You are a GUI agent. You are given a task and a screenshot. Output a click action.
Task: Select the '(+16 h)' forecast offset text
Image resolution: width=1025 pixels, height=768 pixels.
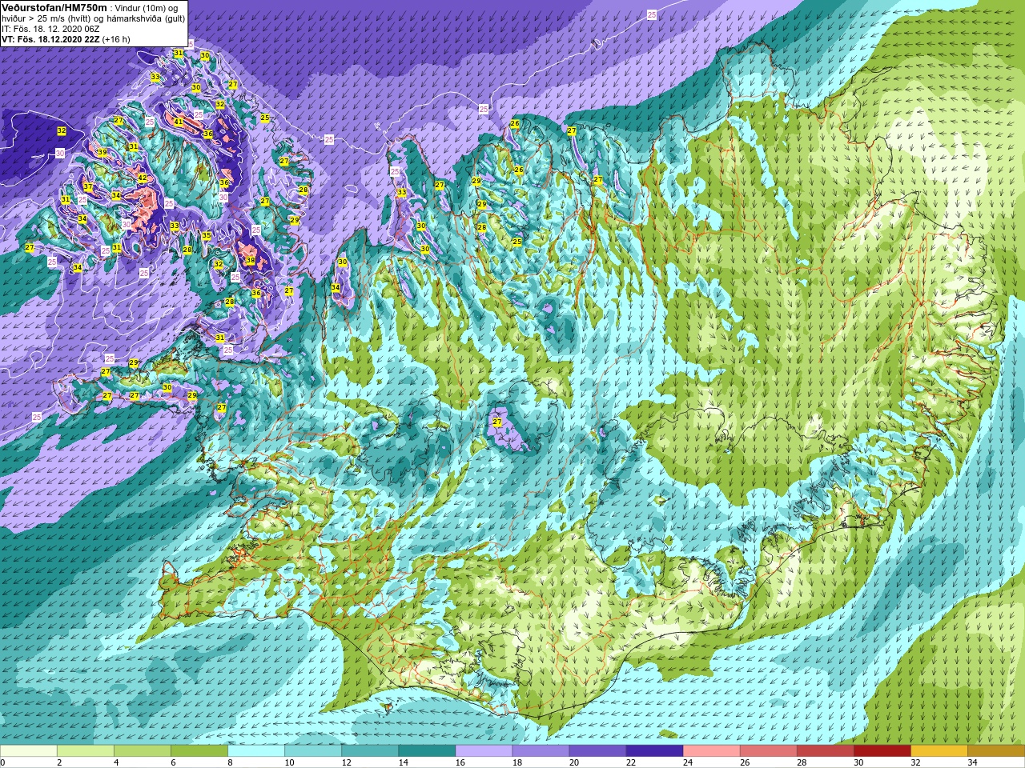coord(116,39)
